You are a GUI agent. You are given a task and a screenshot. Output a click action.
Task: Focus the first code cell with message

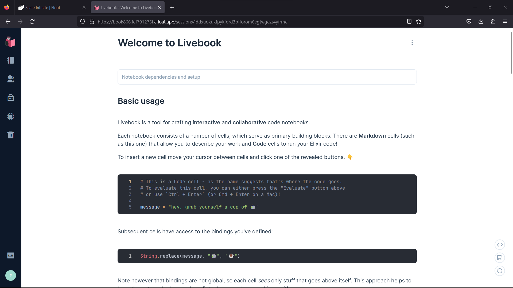click(267, 194)
